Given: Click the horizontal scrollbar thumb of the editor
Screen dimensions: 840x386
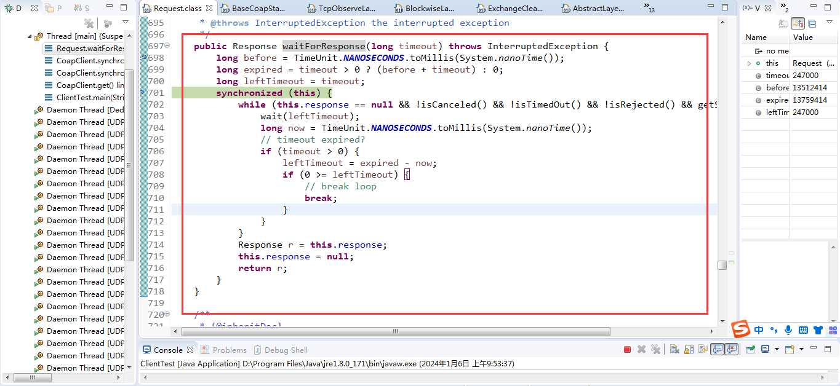Looking at the screenshot, I should pyautogui.click(x=396, y=331).
